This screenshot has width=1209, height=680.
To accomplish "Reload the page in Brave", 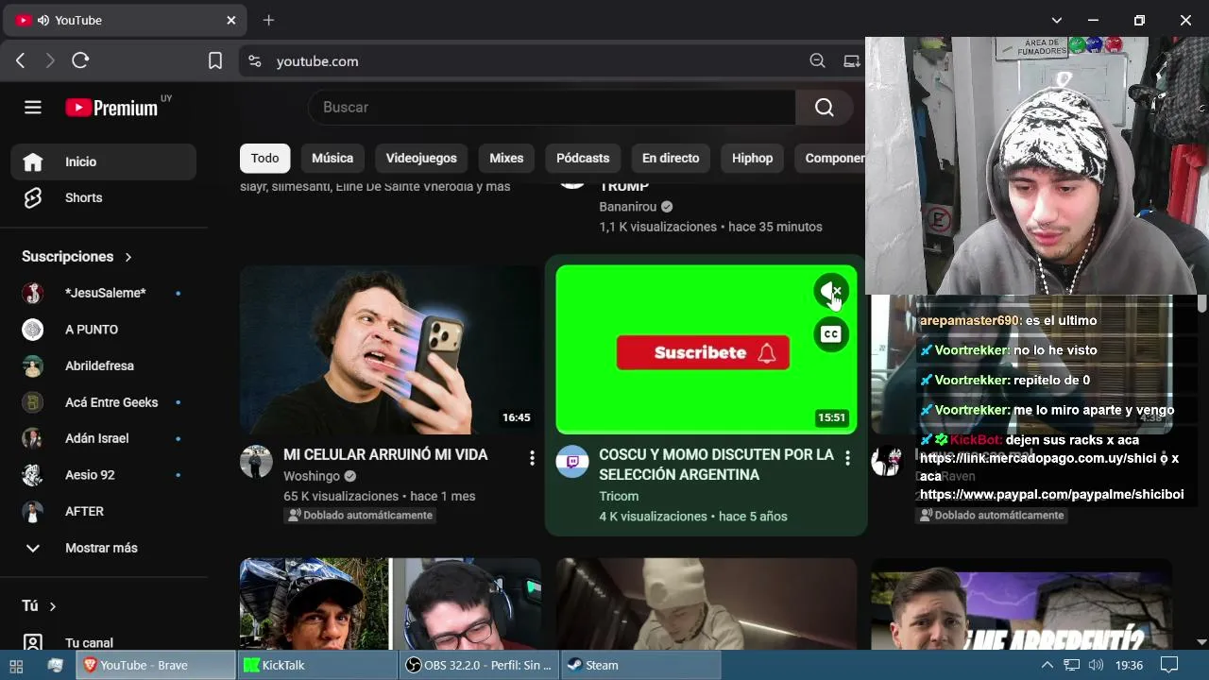I will (x=80, y=61).
